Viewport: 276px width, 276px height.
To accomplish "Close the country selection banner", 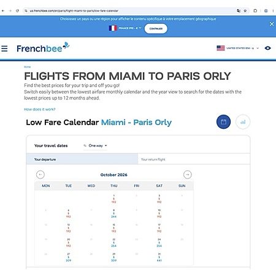I will click(272, 24).
